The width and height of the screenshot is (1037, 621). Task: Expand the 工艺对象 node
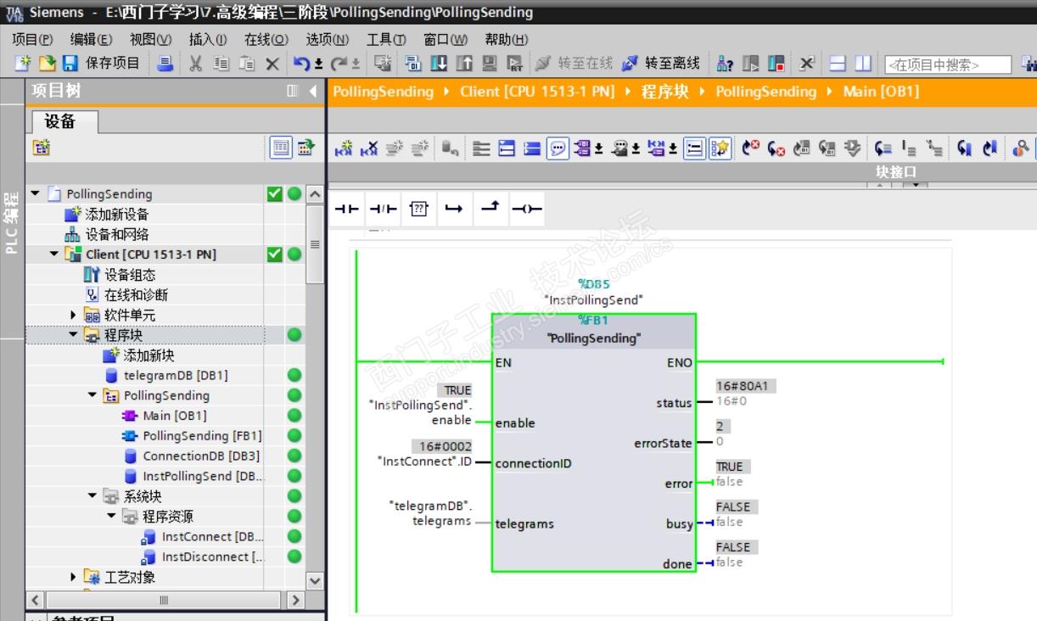pos(74,577)
